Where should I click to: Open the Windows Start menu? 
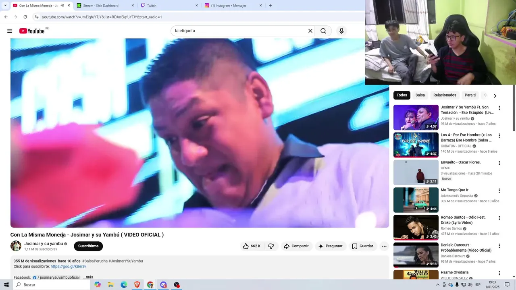(6, 285)
